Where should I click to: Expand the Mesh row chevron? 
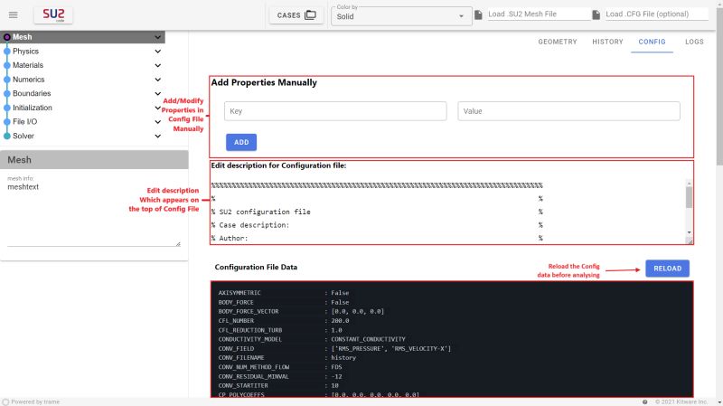(x=157, y=37)
